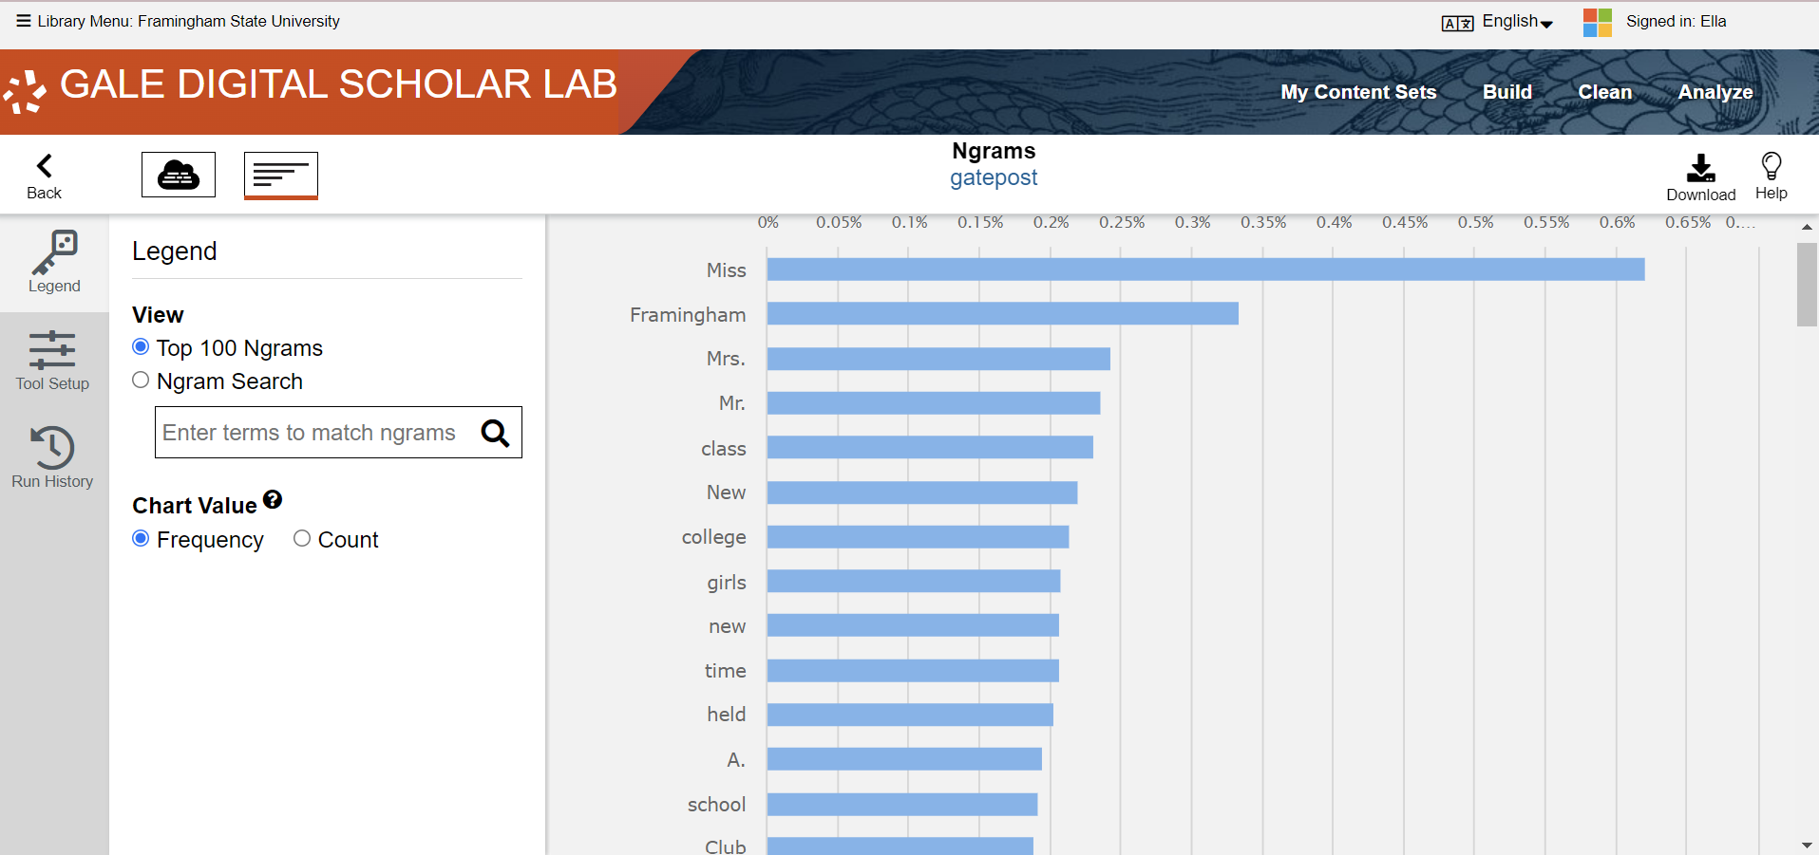The width and height of the screenshot is (1819, 855).
Task: Click the college frequency bar
Action: click(x=919, y=537)
